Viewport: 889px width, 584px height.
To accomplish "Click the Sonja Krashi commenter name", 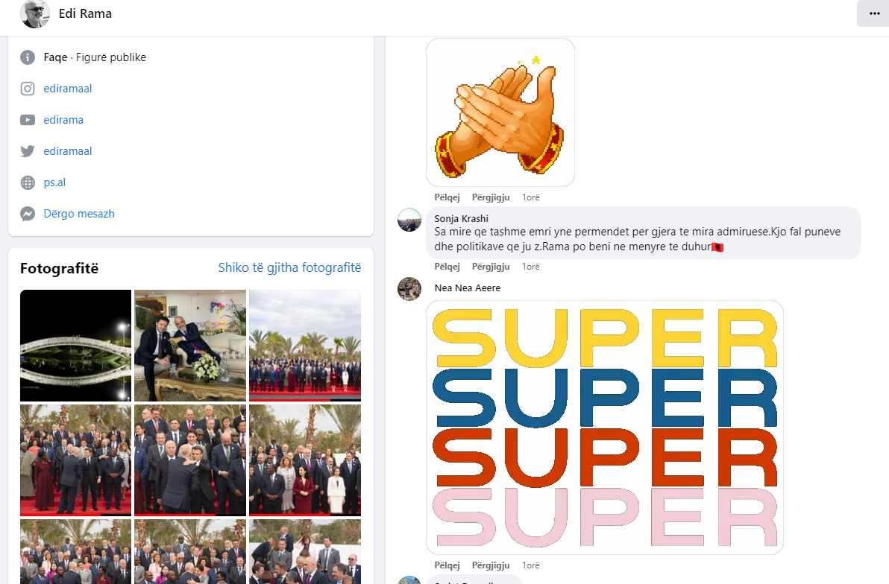I will pyautogui.click(x=461, y=219).
